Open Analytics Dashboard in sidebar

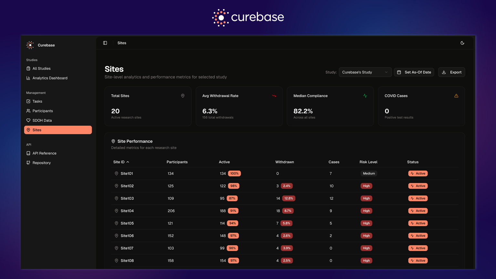coord(50,78)
